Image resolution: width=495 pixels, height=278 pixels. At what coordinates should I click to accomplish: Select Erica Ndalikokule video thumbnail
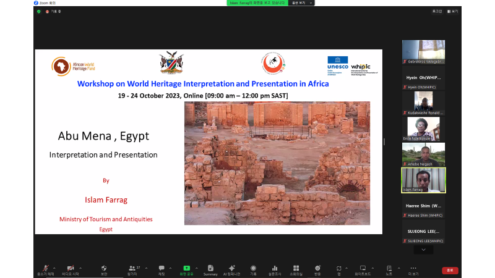tap(423, 129)
